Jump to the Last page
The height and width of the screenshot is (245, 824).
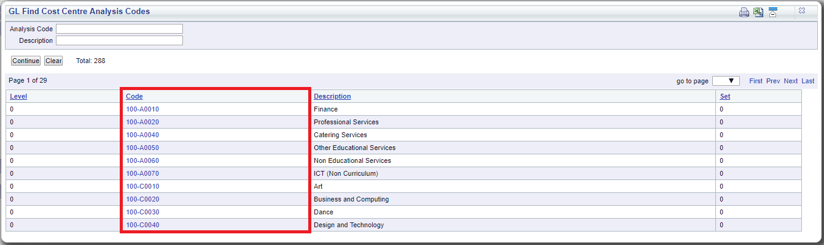pyautogui.click(x=808, y=81)
